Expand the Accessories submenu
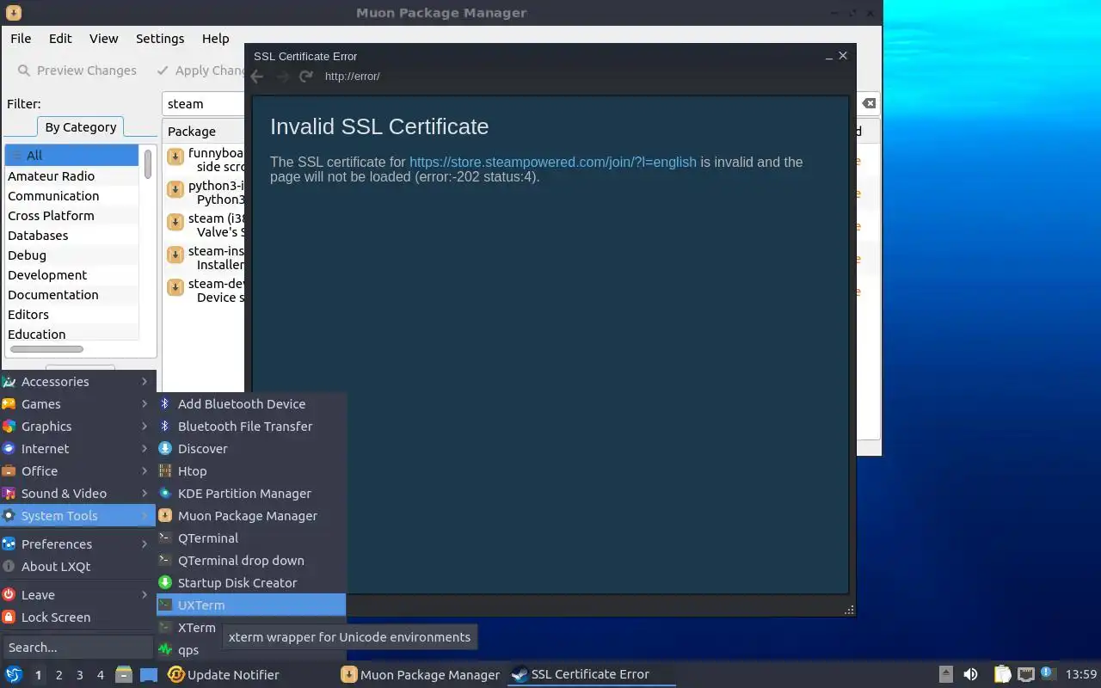 coord(77,381)
